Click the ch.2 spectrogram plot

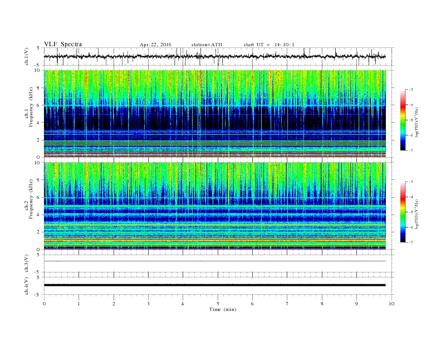click(215, 206)
